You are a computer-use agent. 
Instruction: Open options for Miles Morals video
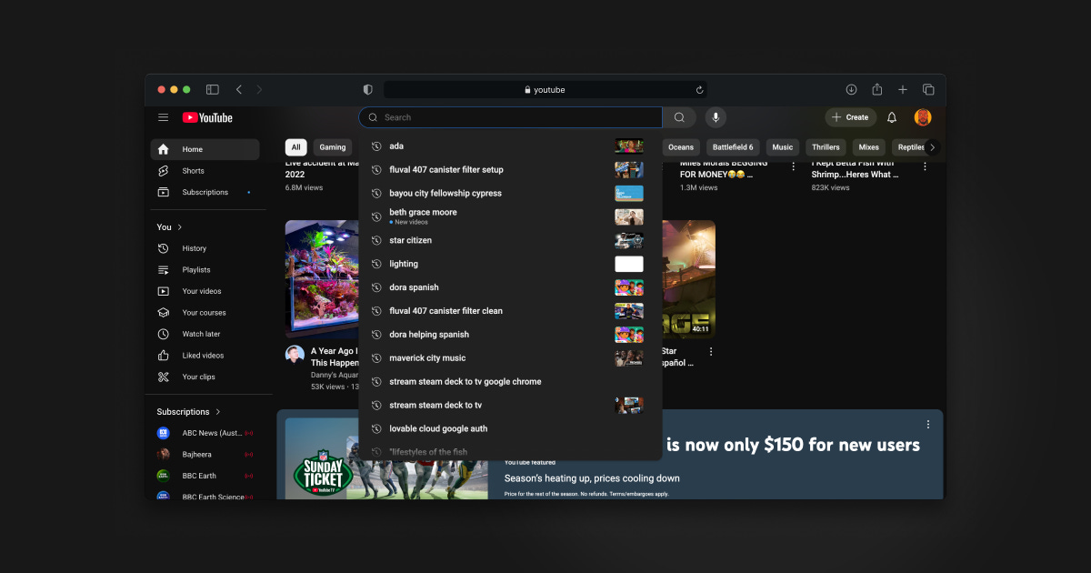click(x=793, y=166)
